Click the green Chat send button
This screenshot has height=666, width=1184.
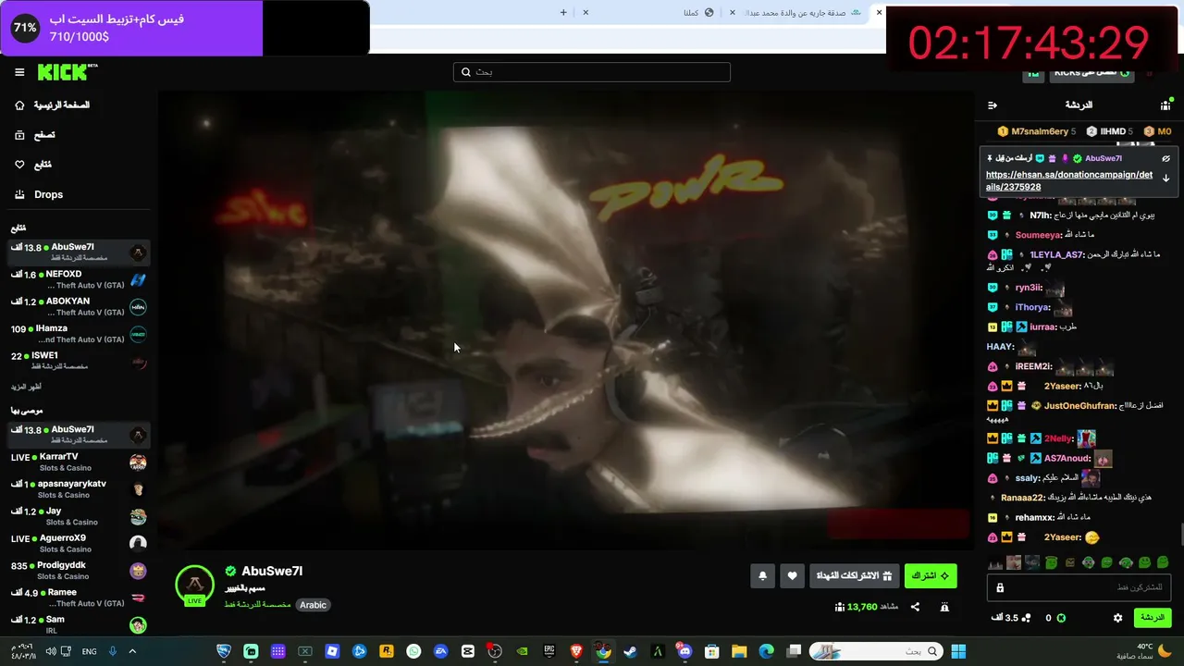[1153, 618]
